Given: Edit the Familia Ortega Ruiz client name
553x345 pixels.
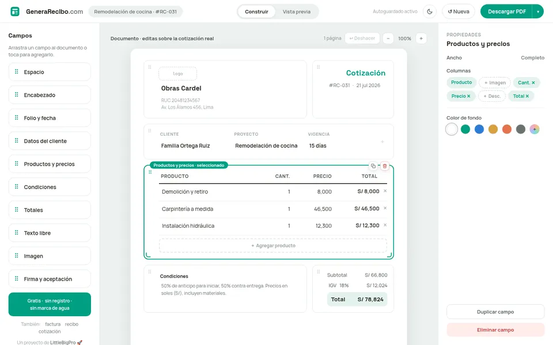Looking at the screenshot, I should click(x=185, y=145).
